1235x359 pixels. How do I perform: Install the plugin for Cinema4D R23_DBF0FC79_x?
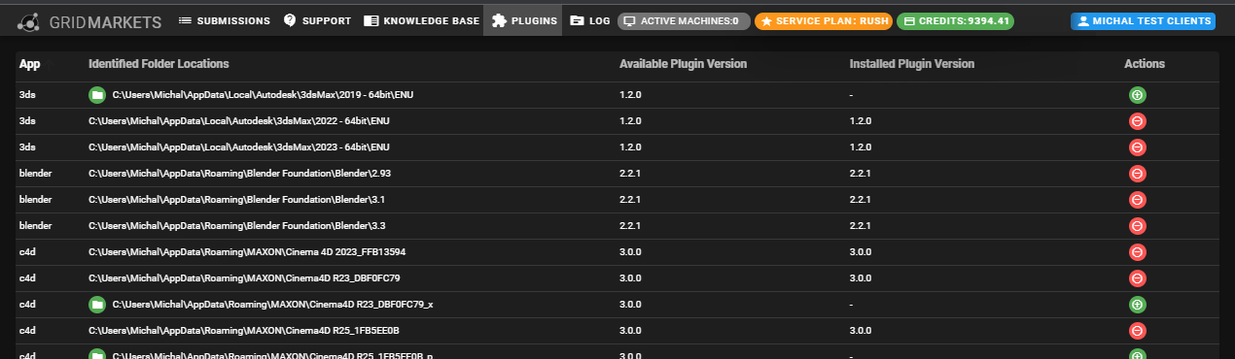pyautogui.click(x=1138, y=305)
